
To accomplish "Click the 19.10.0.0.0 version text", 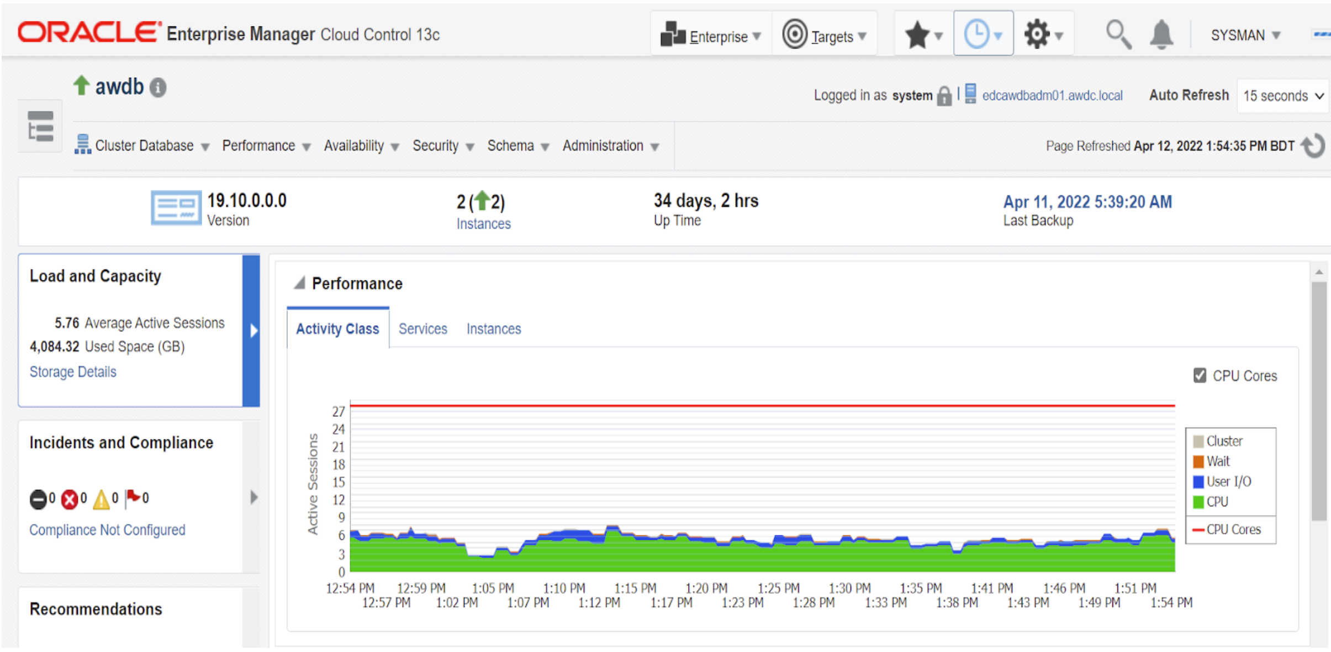I will pyautogui.click(x=247, y=200).
